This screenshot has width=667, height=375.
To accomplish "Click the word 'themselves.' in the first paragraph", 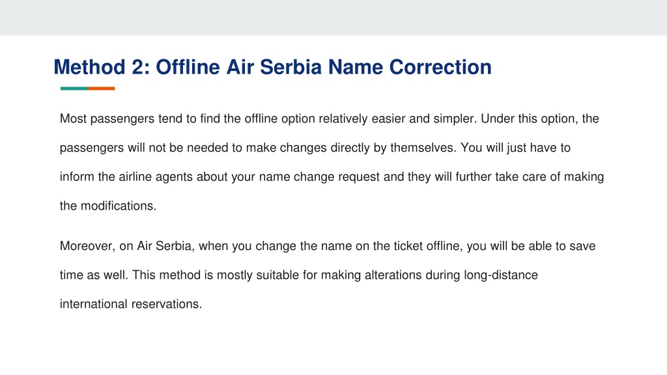I will tap(423, 148).
